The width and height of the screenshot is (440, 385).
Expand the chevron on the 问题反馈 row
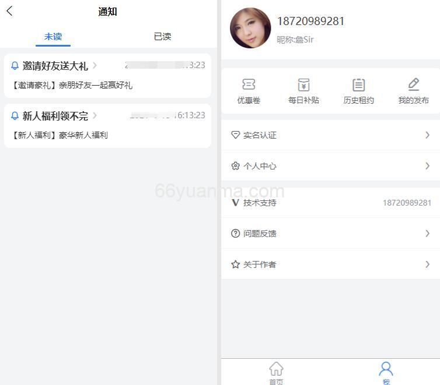[427, 233]
